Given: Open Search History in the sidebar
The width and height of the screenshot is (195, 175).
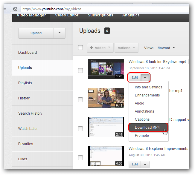Looking at the screenshot, I should (x=43, y=113).
